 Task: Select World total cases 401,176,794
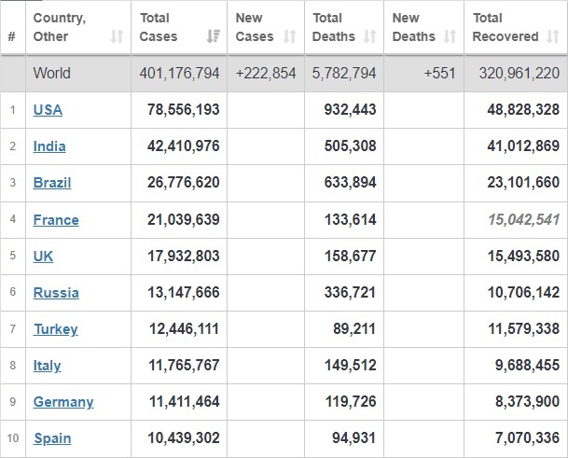[x=180, y=73]
